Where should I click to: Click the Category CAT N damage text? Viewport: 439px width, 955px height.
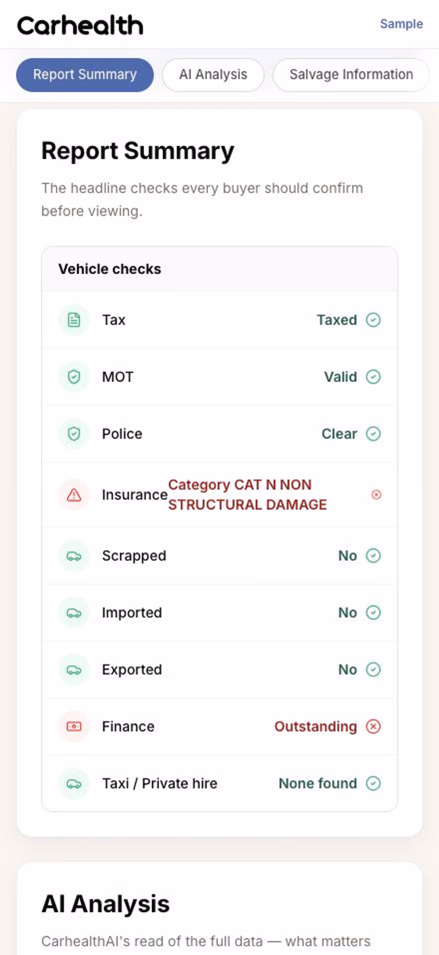pos(247,495)
